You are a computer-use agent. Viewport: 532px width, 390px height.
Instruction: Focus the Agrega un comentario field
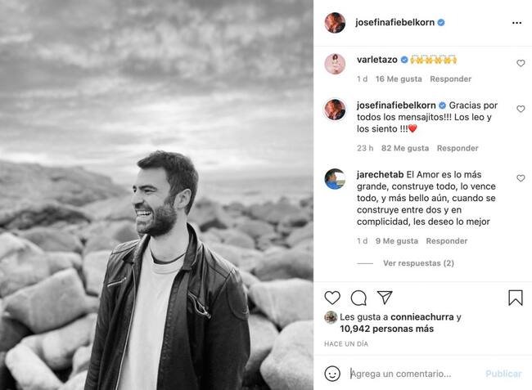point(414,374)
